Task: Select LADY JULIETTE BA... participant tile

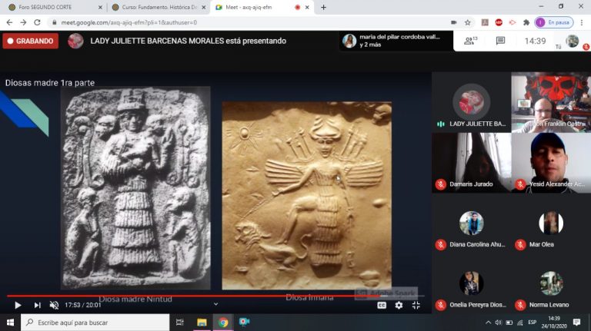Action: click(x=472, y=102)
